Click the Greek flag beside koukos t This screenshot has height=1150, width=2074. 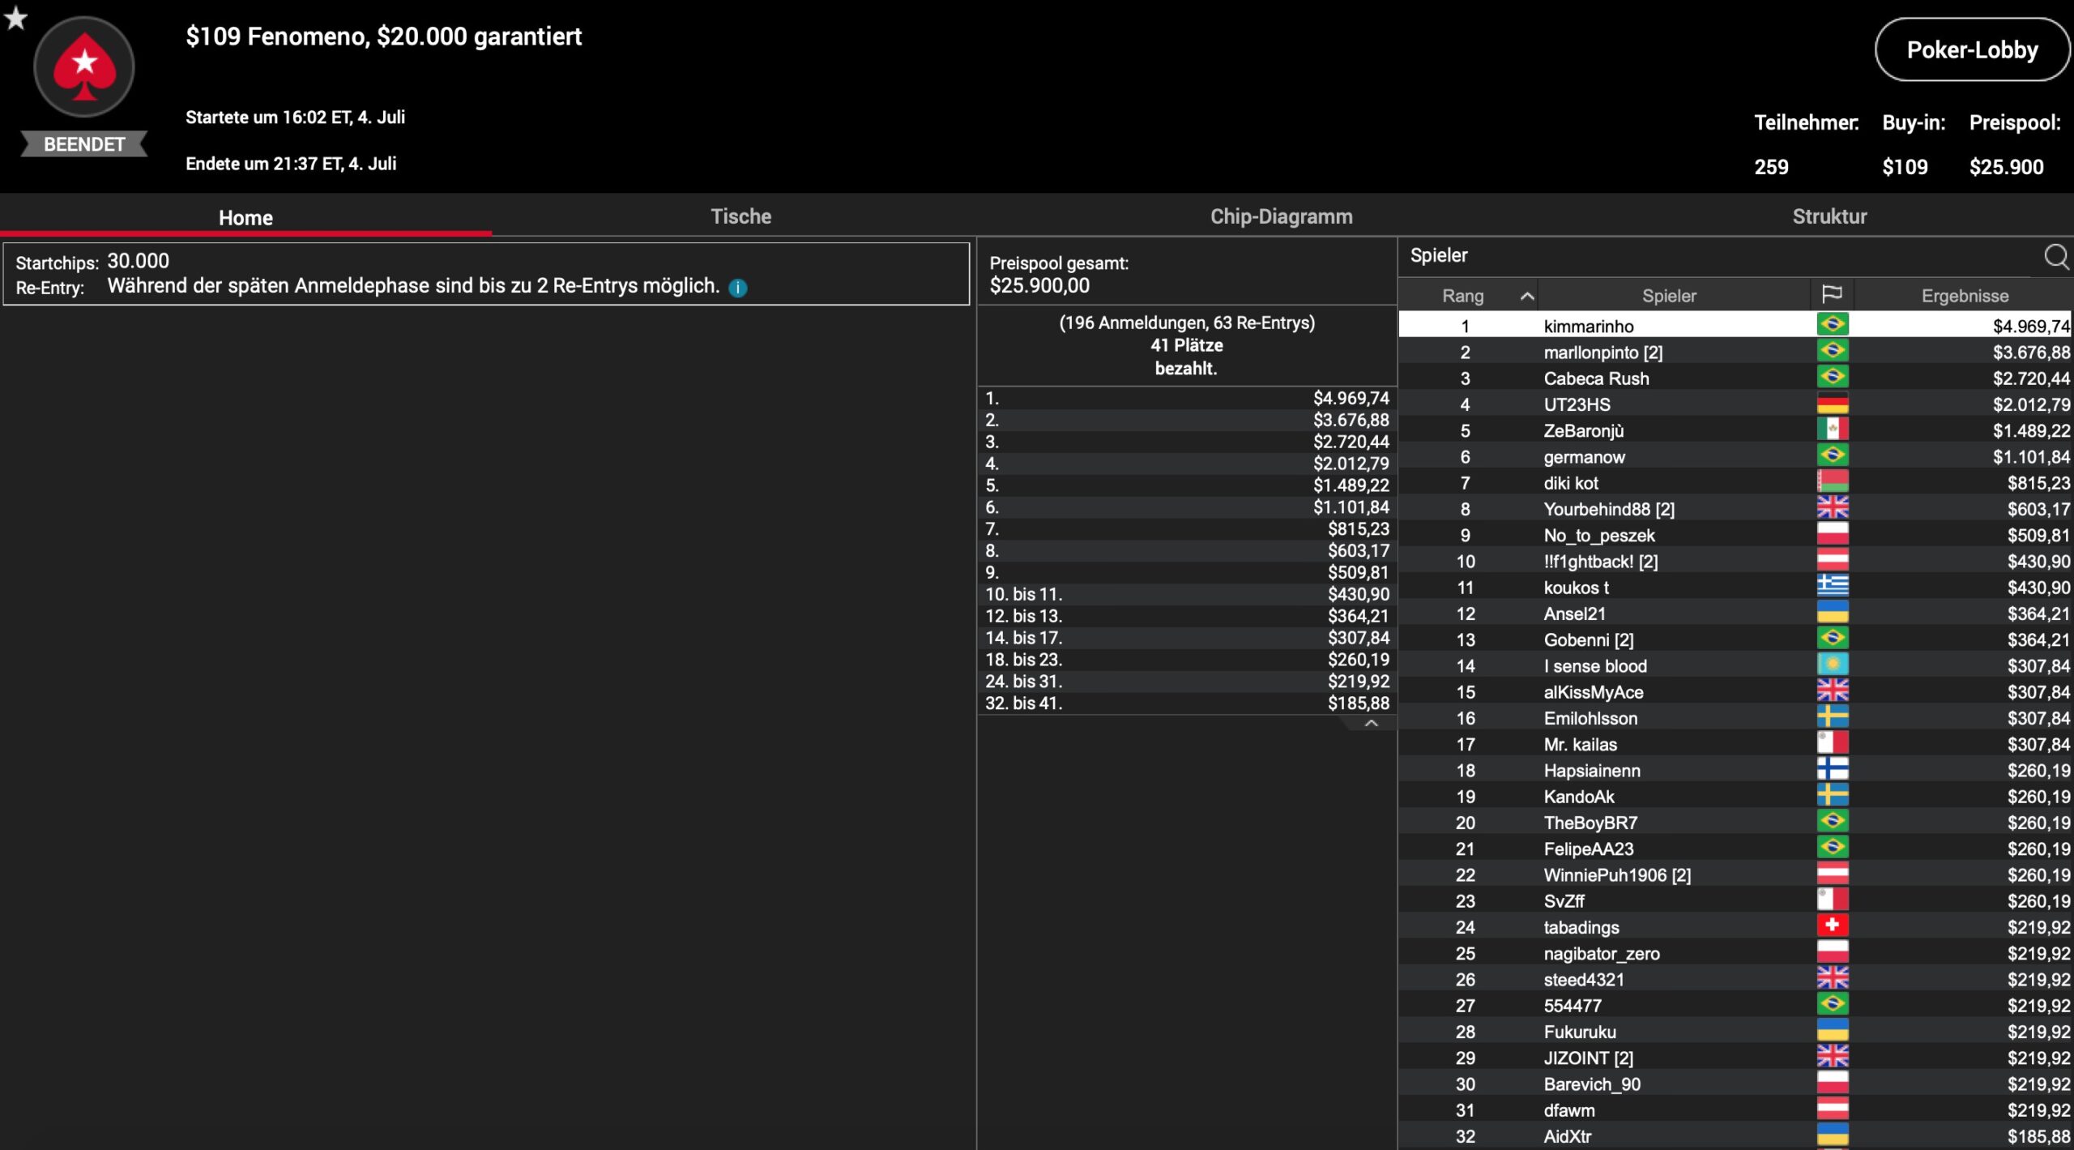[x=1832, y=587]
